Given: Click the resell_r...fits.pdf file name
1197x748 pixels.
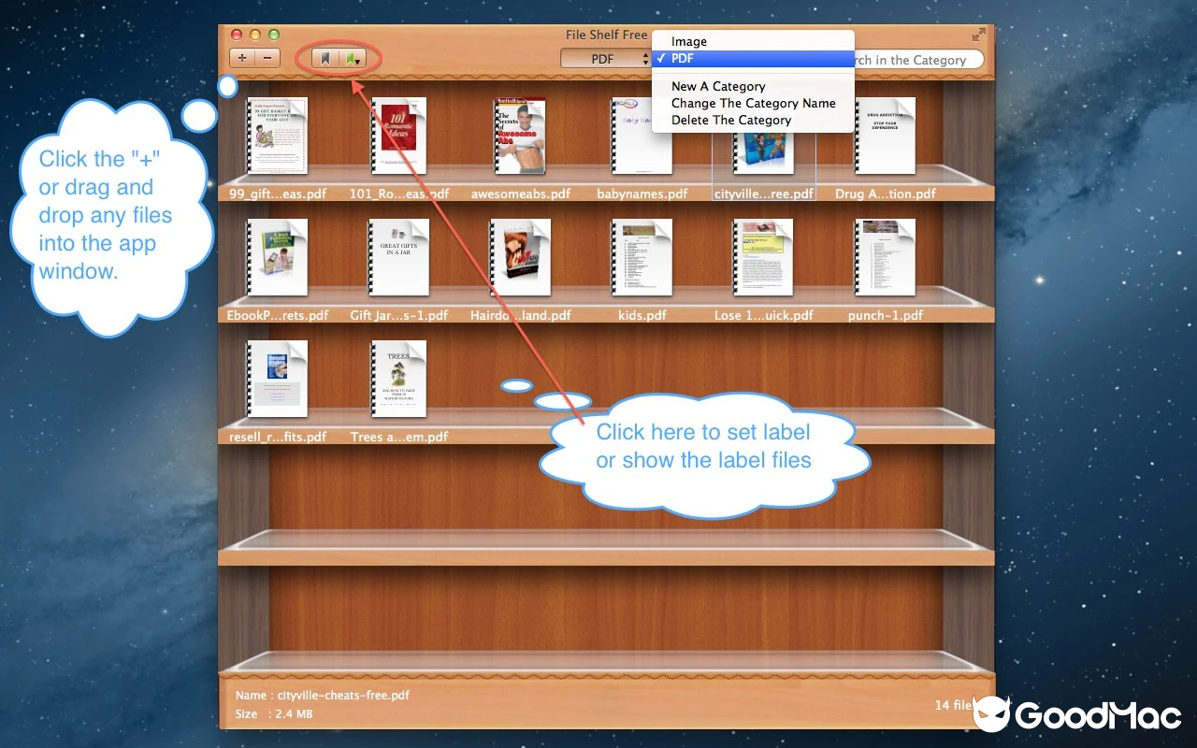Looking at the screenshot, I should point(278,437).
